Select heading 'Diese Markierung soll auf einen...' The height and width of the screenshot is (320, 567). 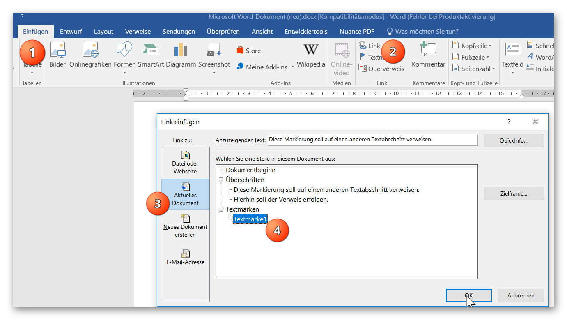pyautogui.click(x=326, y=189)
